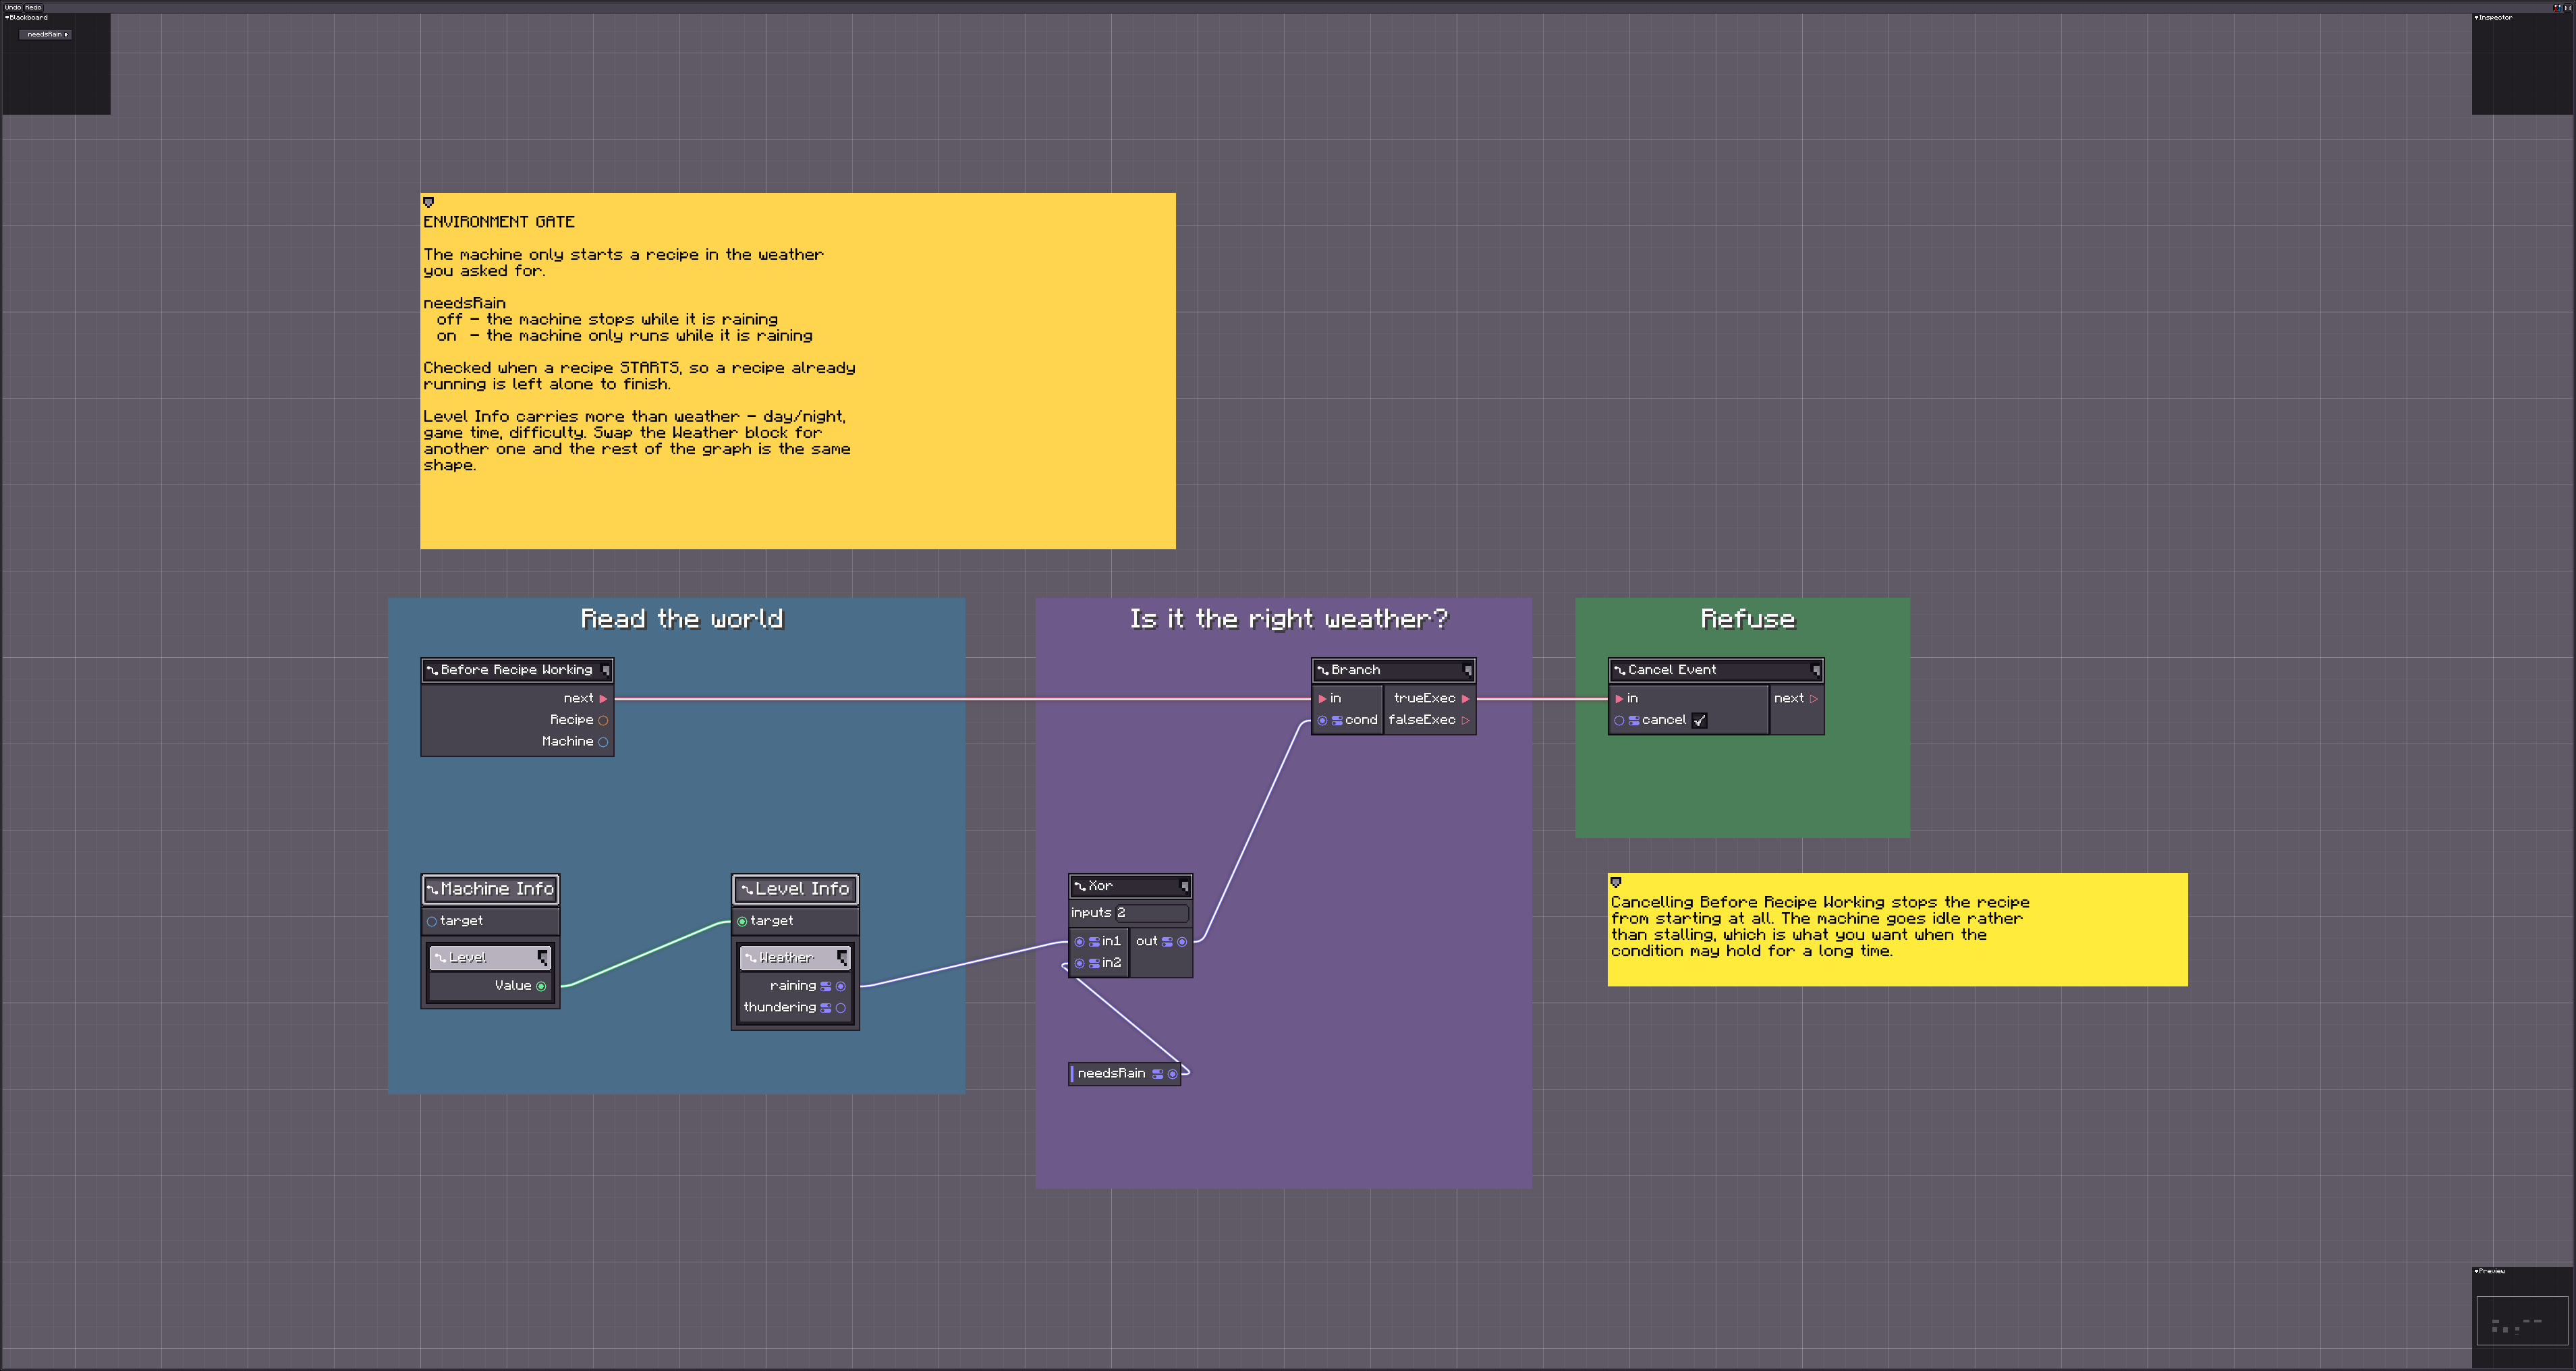Select the Before Recipe Working node header

point(517,670)
